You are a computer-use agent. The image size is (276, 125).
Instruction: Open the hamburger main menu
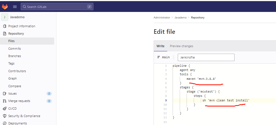click(15, 7)
